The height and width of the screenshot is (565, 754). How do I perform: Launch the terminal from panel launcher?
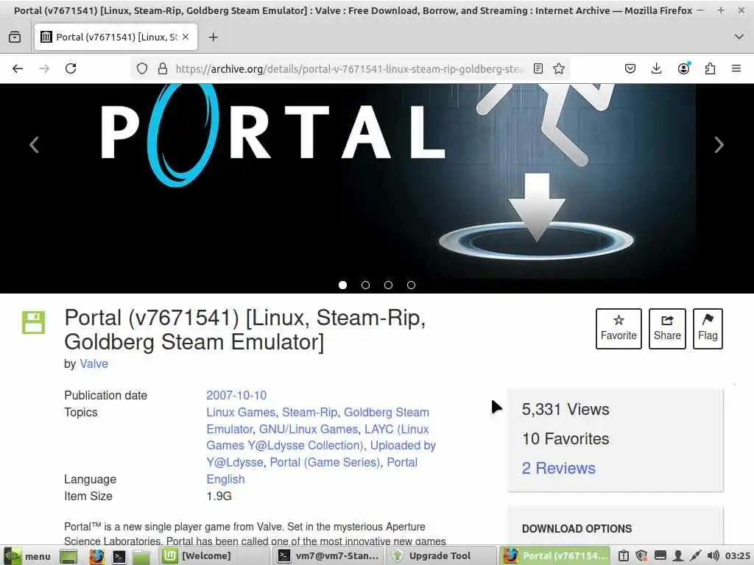coord(119,556)
